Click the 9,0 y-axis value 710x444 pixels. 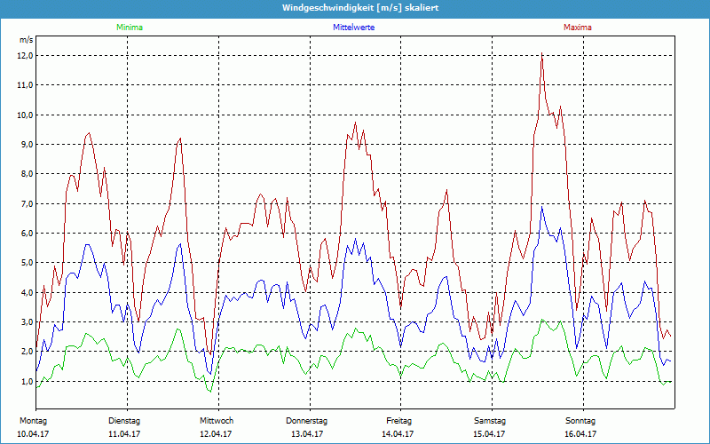(x=28, y=145)
